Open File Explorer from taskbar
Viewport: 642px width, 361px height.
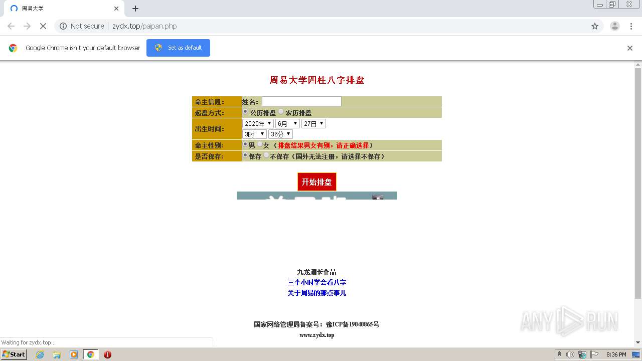pyautogui.click(x=57, y=354)
